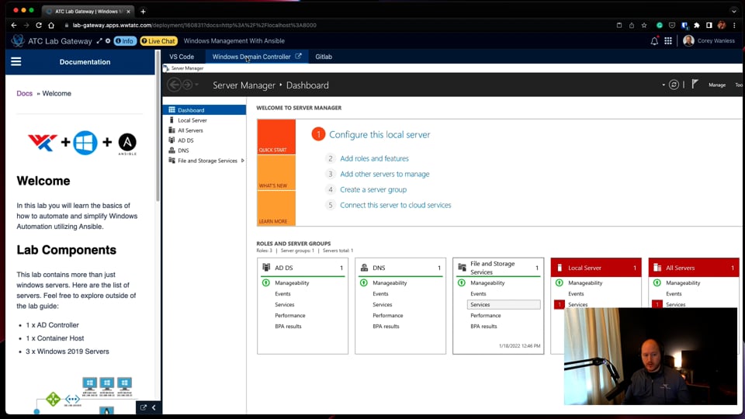Click Configure this local server link

point(379,134)
